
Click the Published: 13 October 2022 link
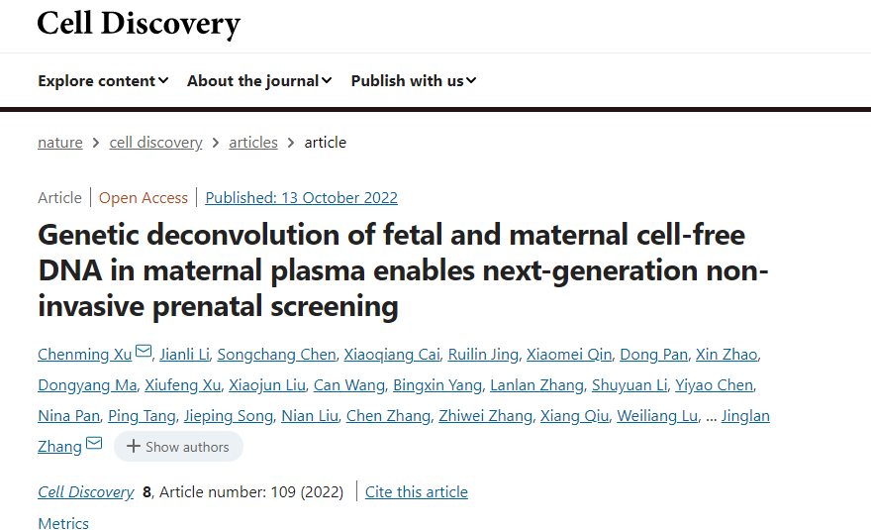click(x=302, y=198)
